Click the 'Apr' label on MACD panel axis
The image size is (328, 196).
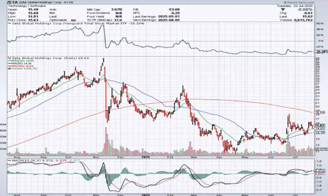[219, 195]
